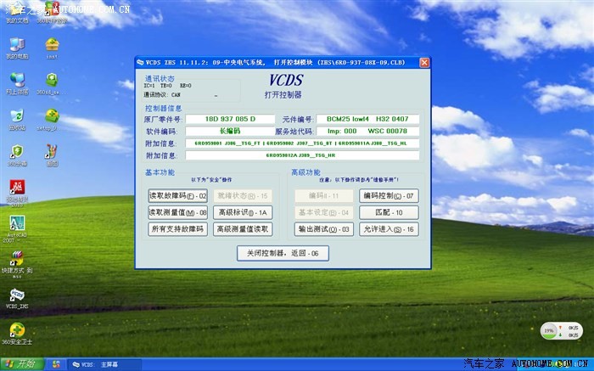Start 输出测试 - 03

coord(323,229)
